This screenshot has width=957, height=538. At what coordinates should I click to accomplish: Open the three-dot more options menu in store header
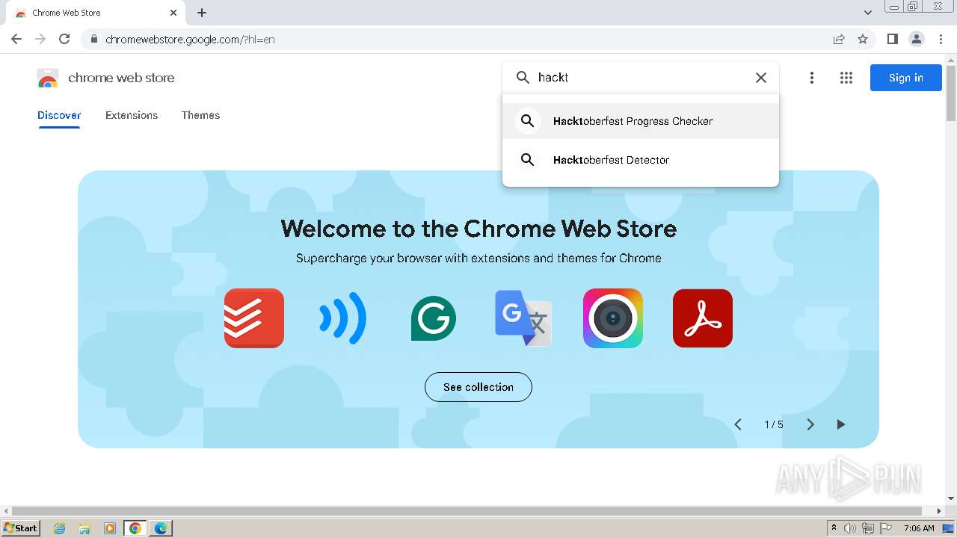point(812,78)
